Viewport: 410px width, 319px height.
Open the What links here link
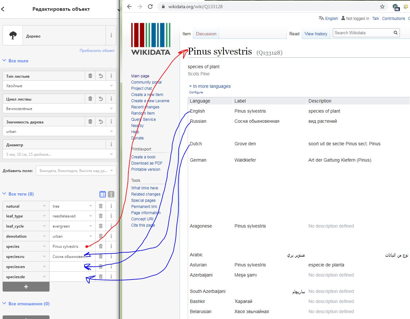(144, 188)
